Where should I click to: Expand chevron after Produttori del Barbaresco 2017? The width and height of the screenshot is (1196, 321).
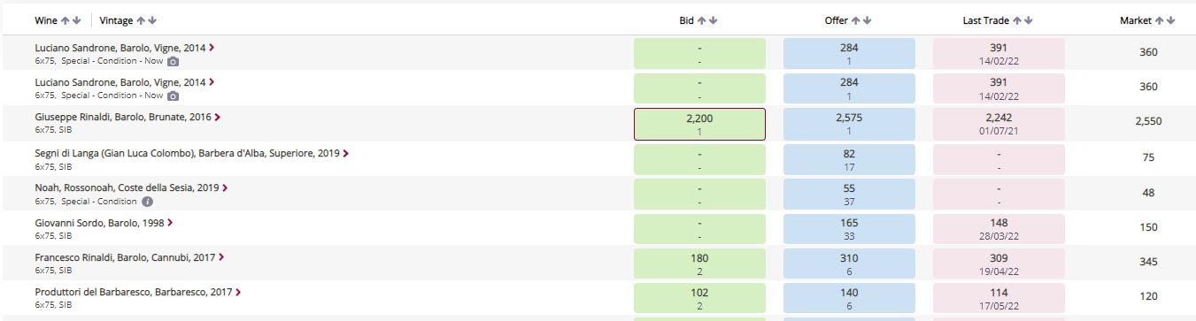pos(239,292)
